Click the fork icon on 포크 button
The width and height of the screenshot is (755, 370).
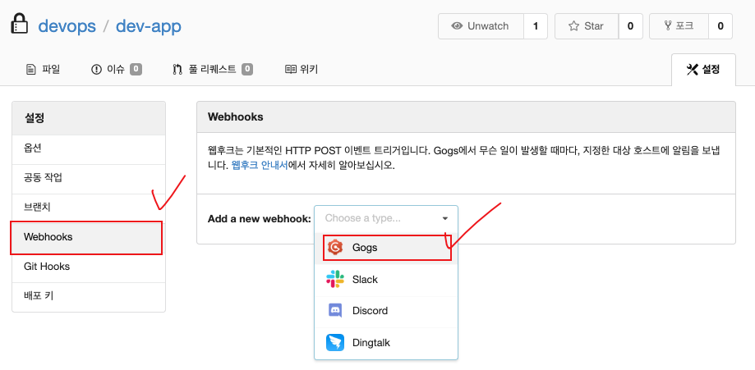(x=668, y=25)
